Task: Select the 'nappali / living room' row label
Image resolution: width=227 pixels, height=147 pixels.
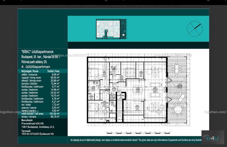Action: (31, 78)
